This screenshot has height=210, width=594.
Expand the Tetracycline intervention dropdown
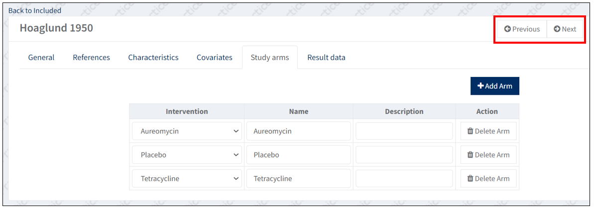coord(187,179)
